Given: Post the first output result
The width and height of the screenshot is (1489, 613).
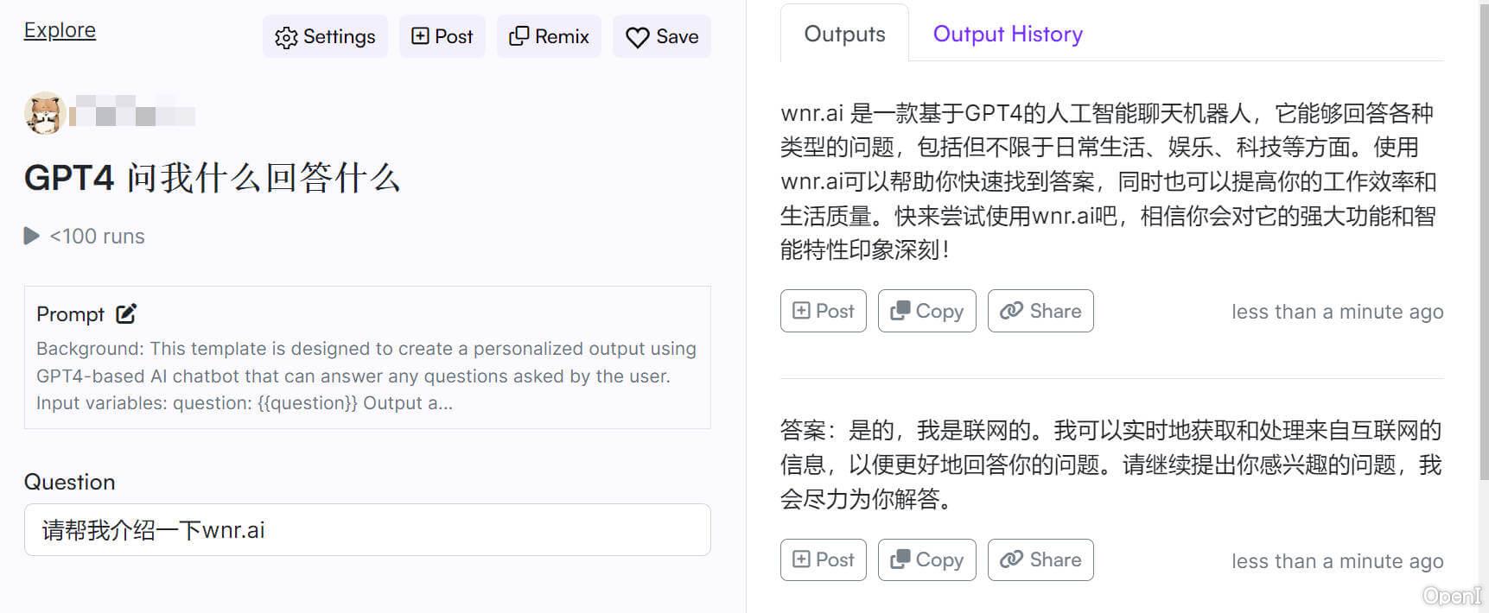Looking at the screenshot, I should click(823, 311).
